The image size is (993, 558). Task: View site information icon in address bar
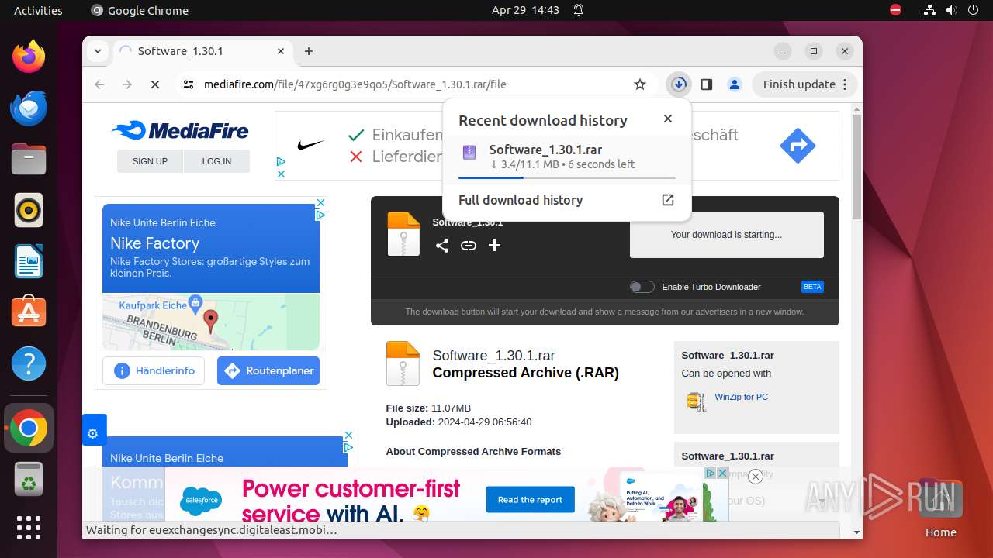point(189,84)
